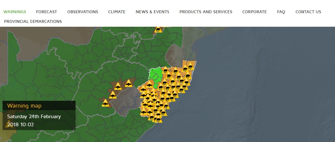
Task: Click the Warning map title label
Action: pos(24,106)
